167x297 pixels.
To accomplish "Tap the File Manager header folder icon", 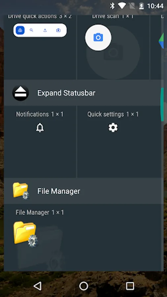I will click(21, 191).
